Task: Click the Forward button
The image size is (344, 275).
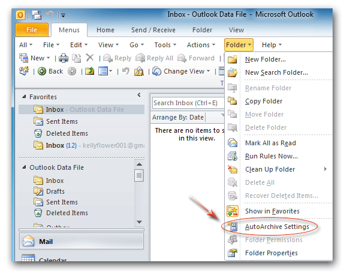Action: coord(196,58)
